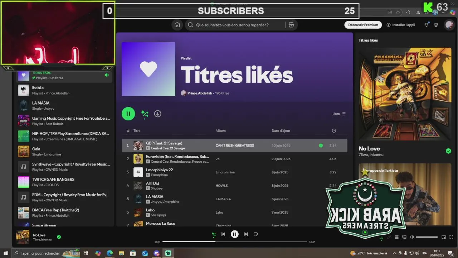Viewport: 458px width, 258px height.
Task: Click the Spotify volume slider
Action: point(427,237)
